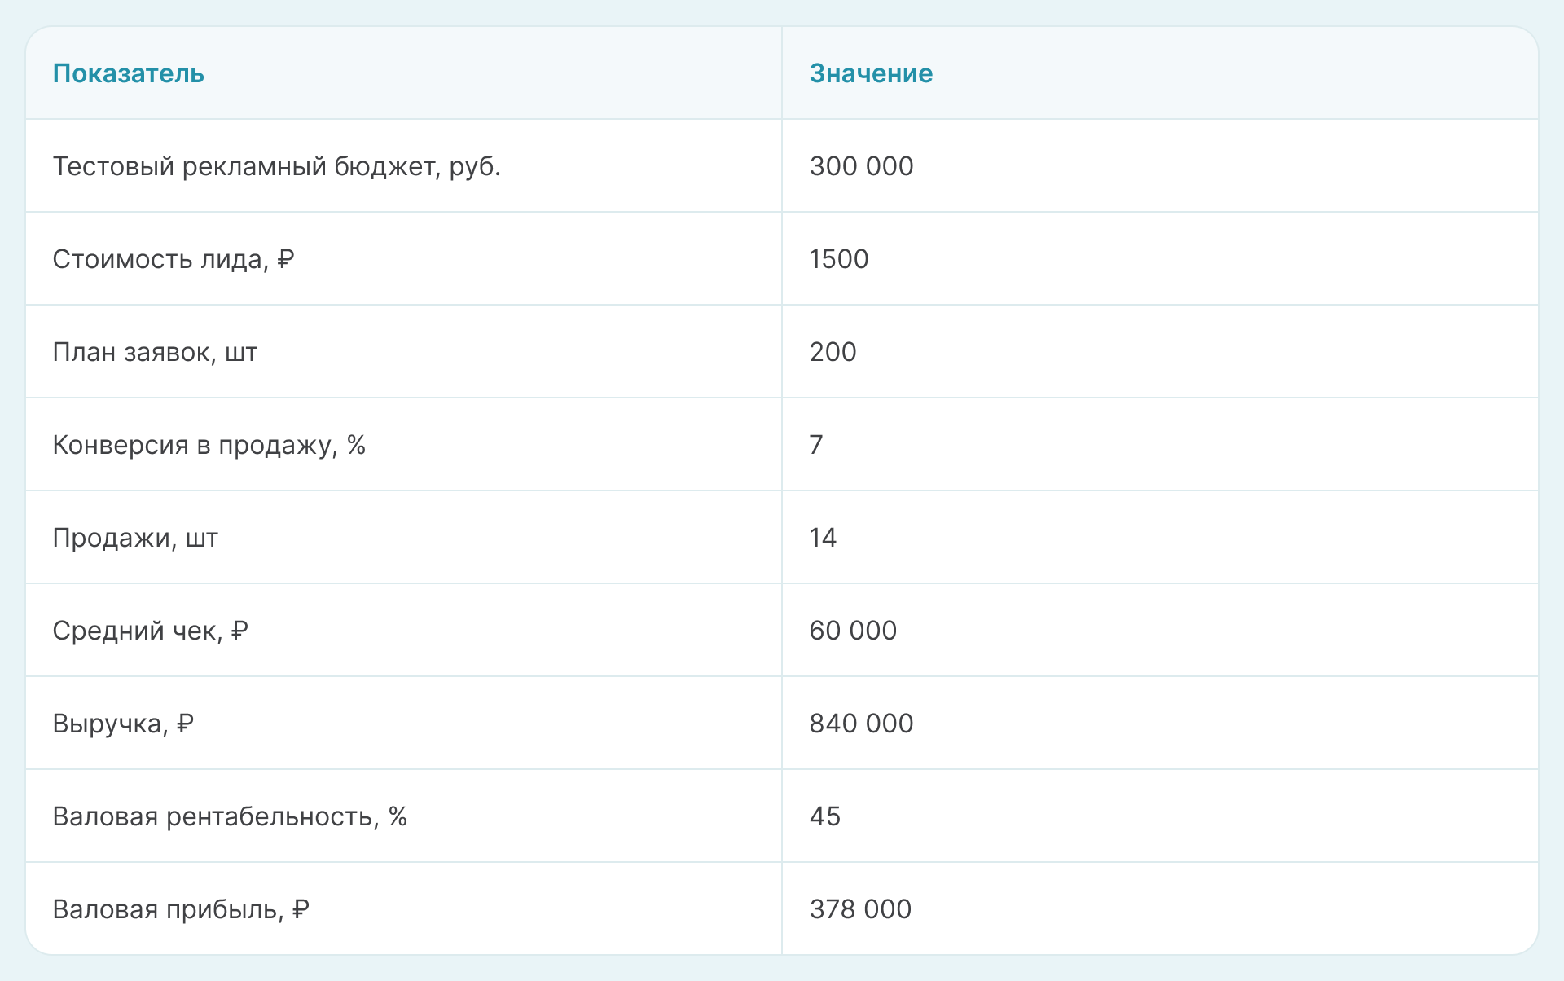Image resolution: width=1564 pixels, height=981 pixels.
Task: Click the profitability value '45'
Action: pyautogui.click(x=825, y=816)
